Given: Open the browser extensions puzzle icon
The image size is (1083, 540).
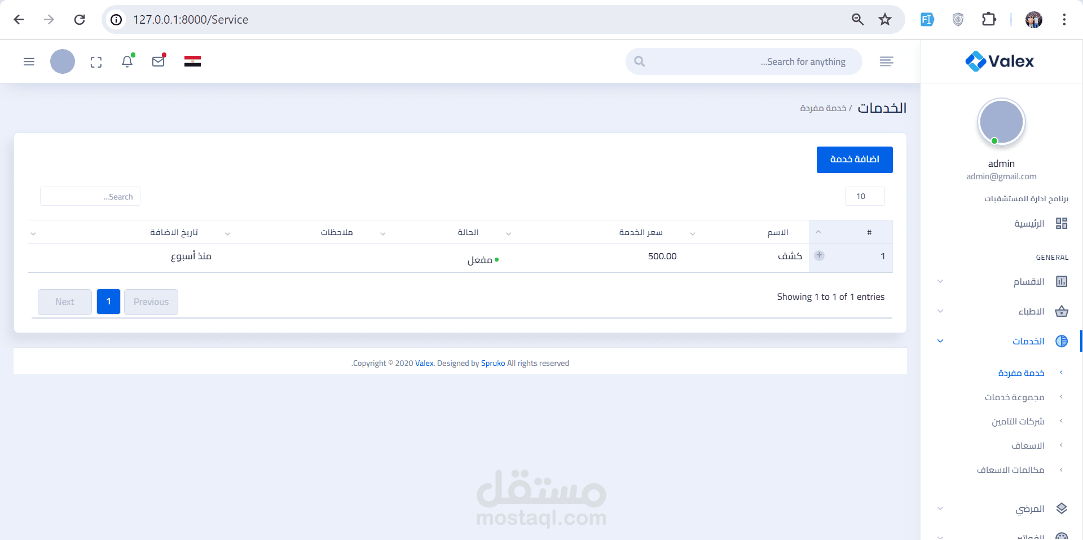Looking at the screenshot, I should point(989,20).
